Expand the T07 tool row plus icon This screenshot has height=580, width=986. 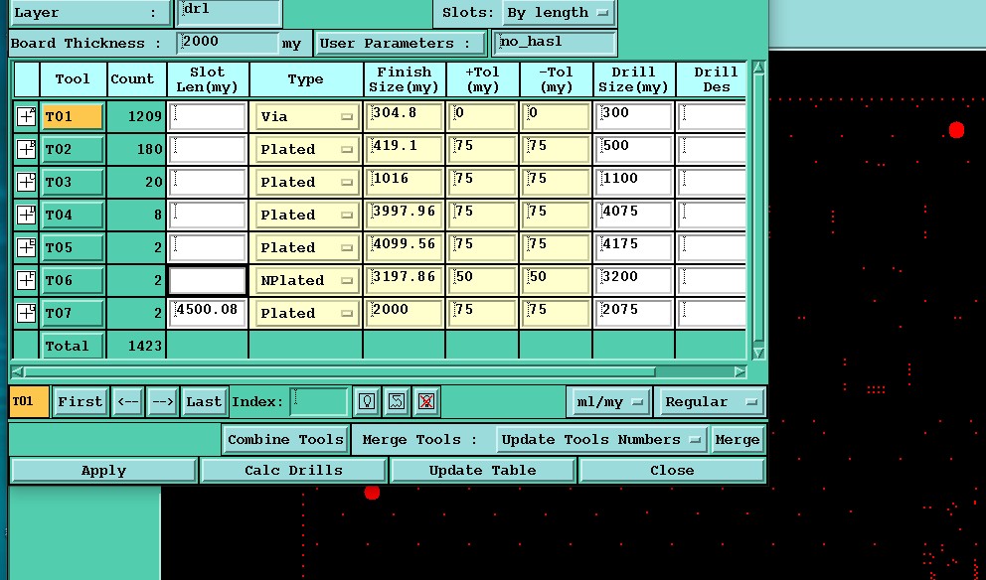click(x=27, y=313)
